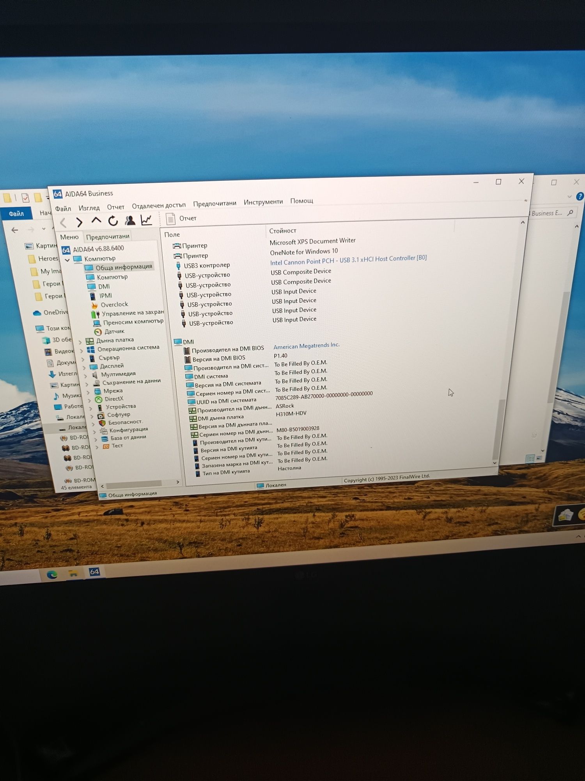Viewport: 585px width, 781px height.
Task: Open the user manager toolbar icon
Action: point(130,221)
